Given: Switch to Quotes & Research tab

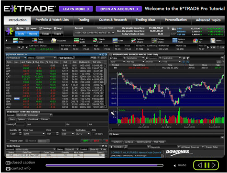Looking at the screenshot, I should coord(113,20).
